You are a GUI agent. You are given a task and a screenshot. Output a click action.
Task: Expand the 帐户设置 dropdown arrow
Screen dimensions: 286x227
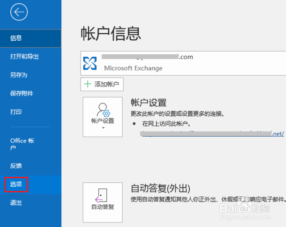(x=103, y=128)
